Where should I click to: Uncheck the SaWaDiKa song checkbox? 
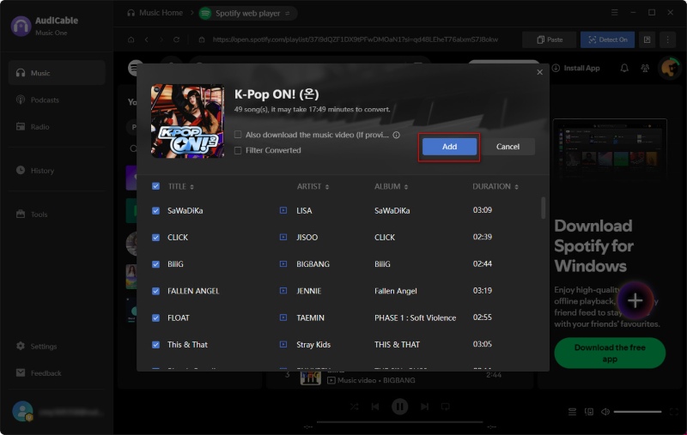[155, 210]
